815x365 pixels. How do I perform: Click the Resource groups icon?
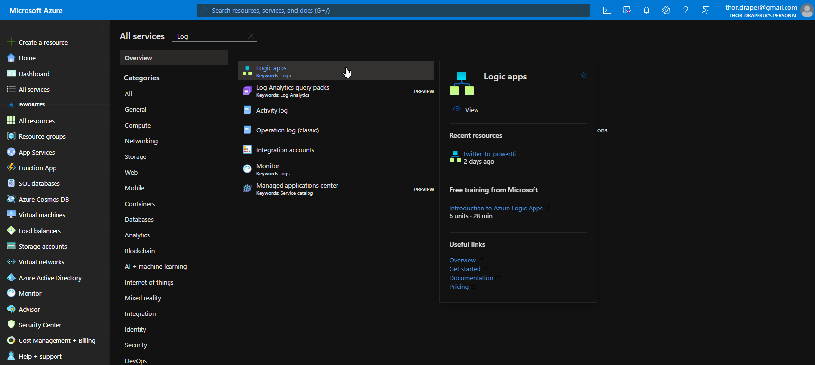11,136
